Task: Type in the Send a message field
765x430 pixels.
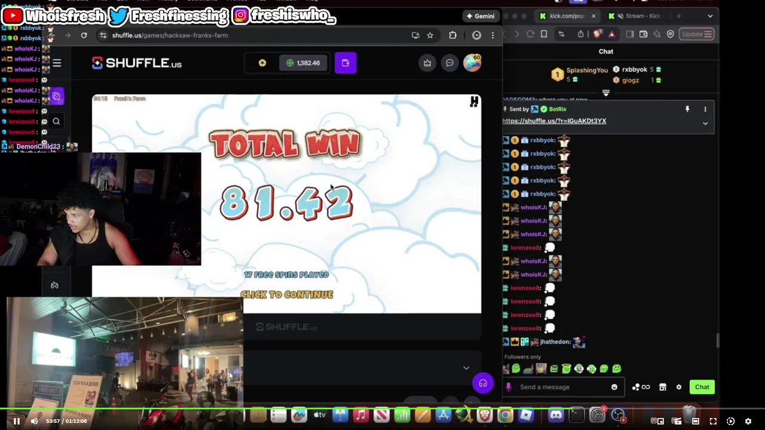Action: pyautogui.click(x=562, y=387)
